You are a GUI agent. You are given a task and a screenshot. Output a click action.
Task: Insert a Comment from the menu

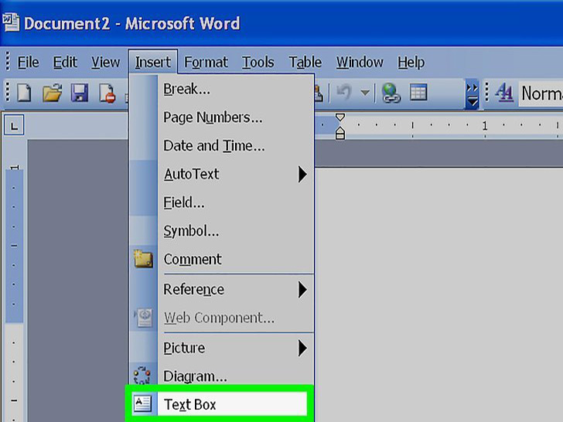coord(193,260)
